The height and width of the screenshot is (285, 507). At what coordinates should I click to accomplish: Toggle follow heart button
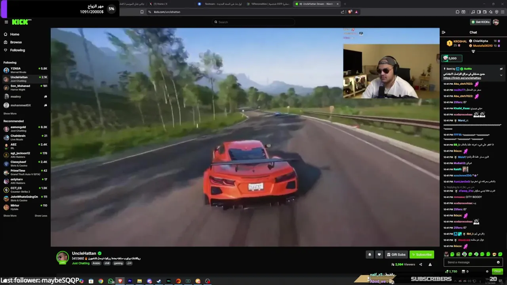379,255
